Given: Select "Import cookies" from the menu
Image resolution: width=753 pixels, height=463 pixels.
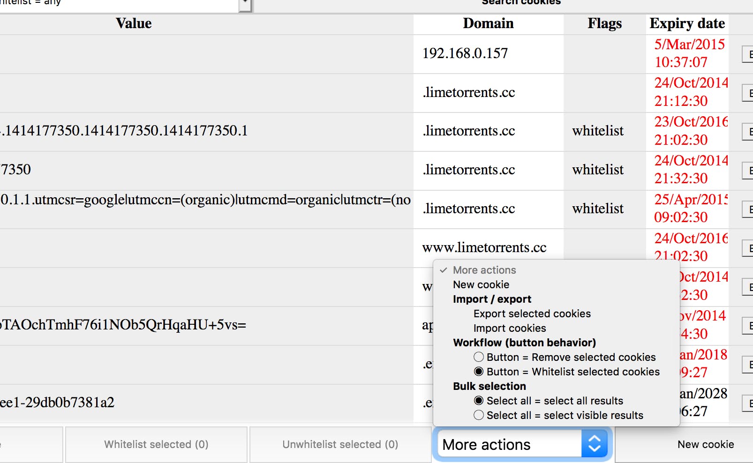Looking at the screenshot, I should [509, 328].
